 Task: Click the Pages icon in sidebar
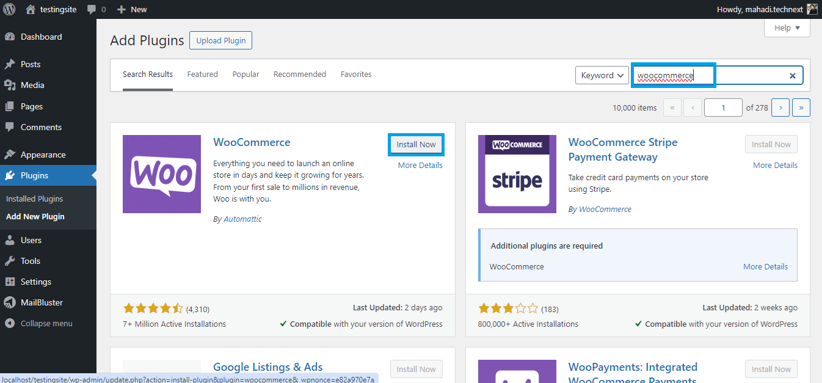(x=10, y=106)
